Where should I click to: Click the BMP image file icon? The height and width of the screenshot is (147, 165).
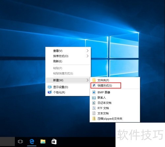click(x=94, y=92)
